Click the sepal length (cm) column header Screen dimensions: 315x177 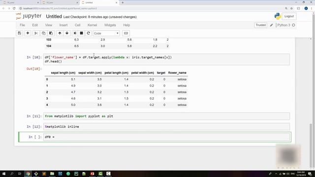pos(63,73)
